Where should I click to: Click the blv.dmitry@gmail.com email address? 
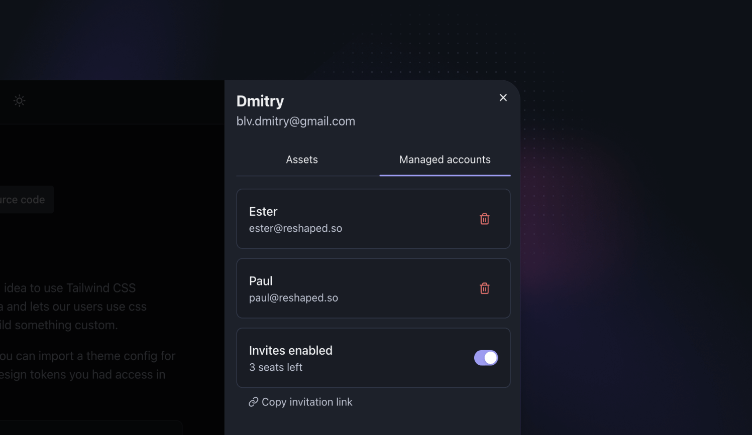[x=296, y=121]
